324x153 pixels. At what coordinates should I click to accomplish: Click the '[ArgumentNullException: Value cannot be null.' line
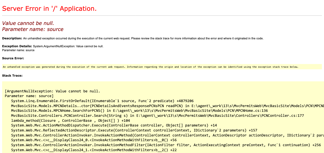(x=52, y=91)
